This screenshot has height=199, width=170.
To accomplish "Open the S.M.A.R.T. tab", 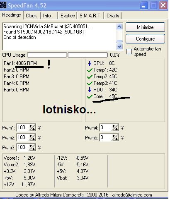I will pyautogui.click(x=90, y=16).
